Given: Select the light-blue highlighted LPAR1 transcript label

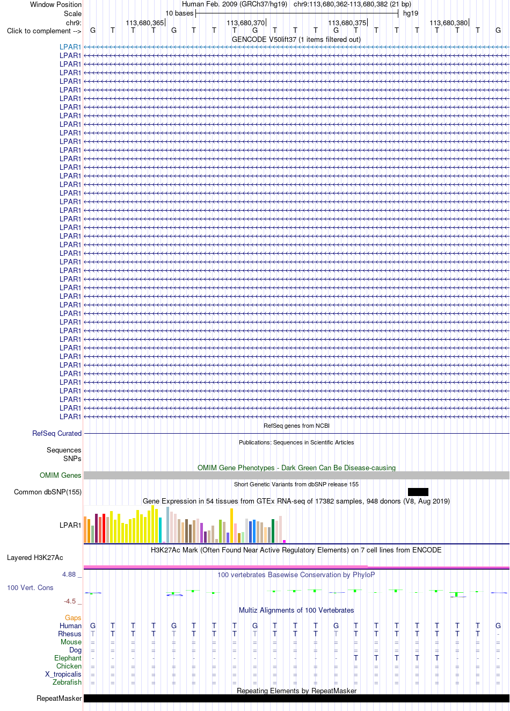Looking at the screenshot, I should 70,47.
